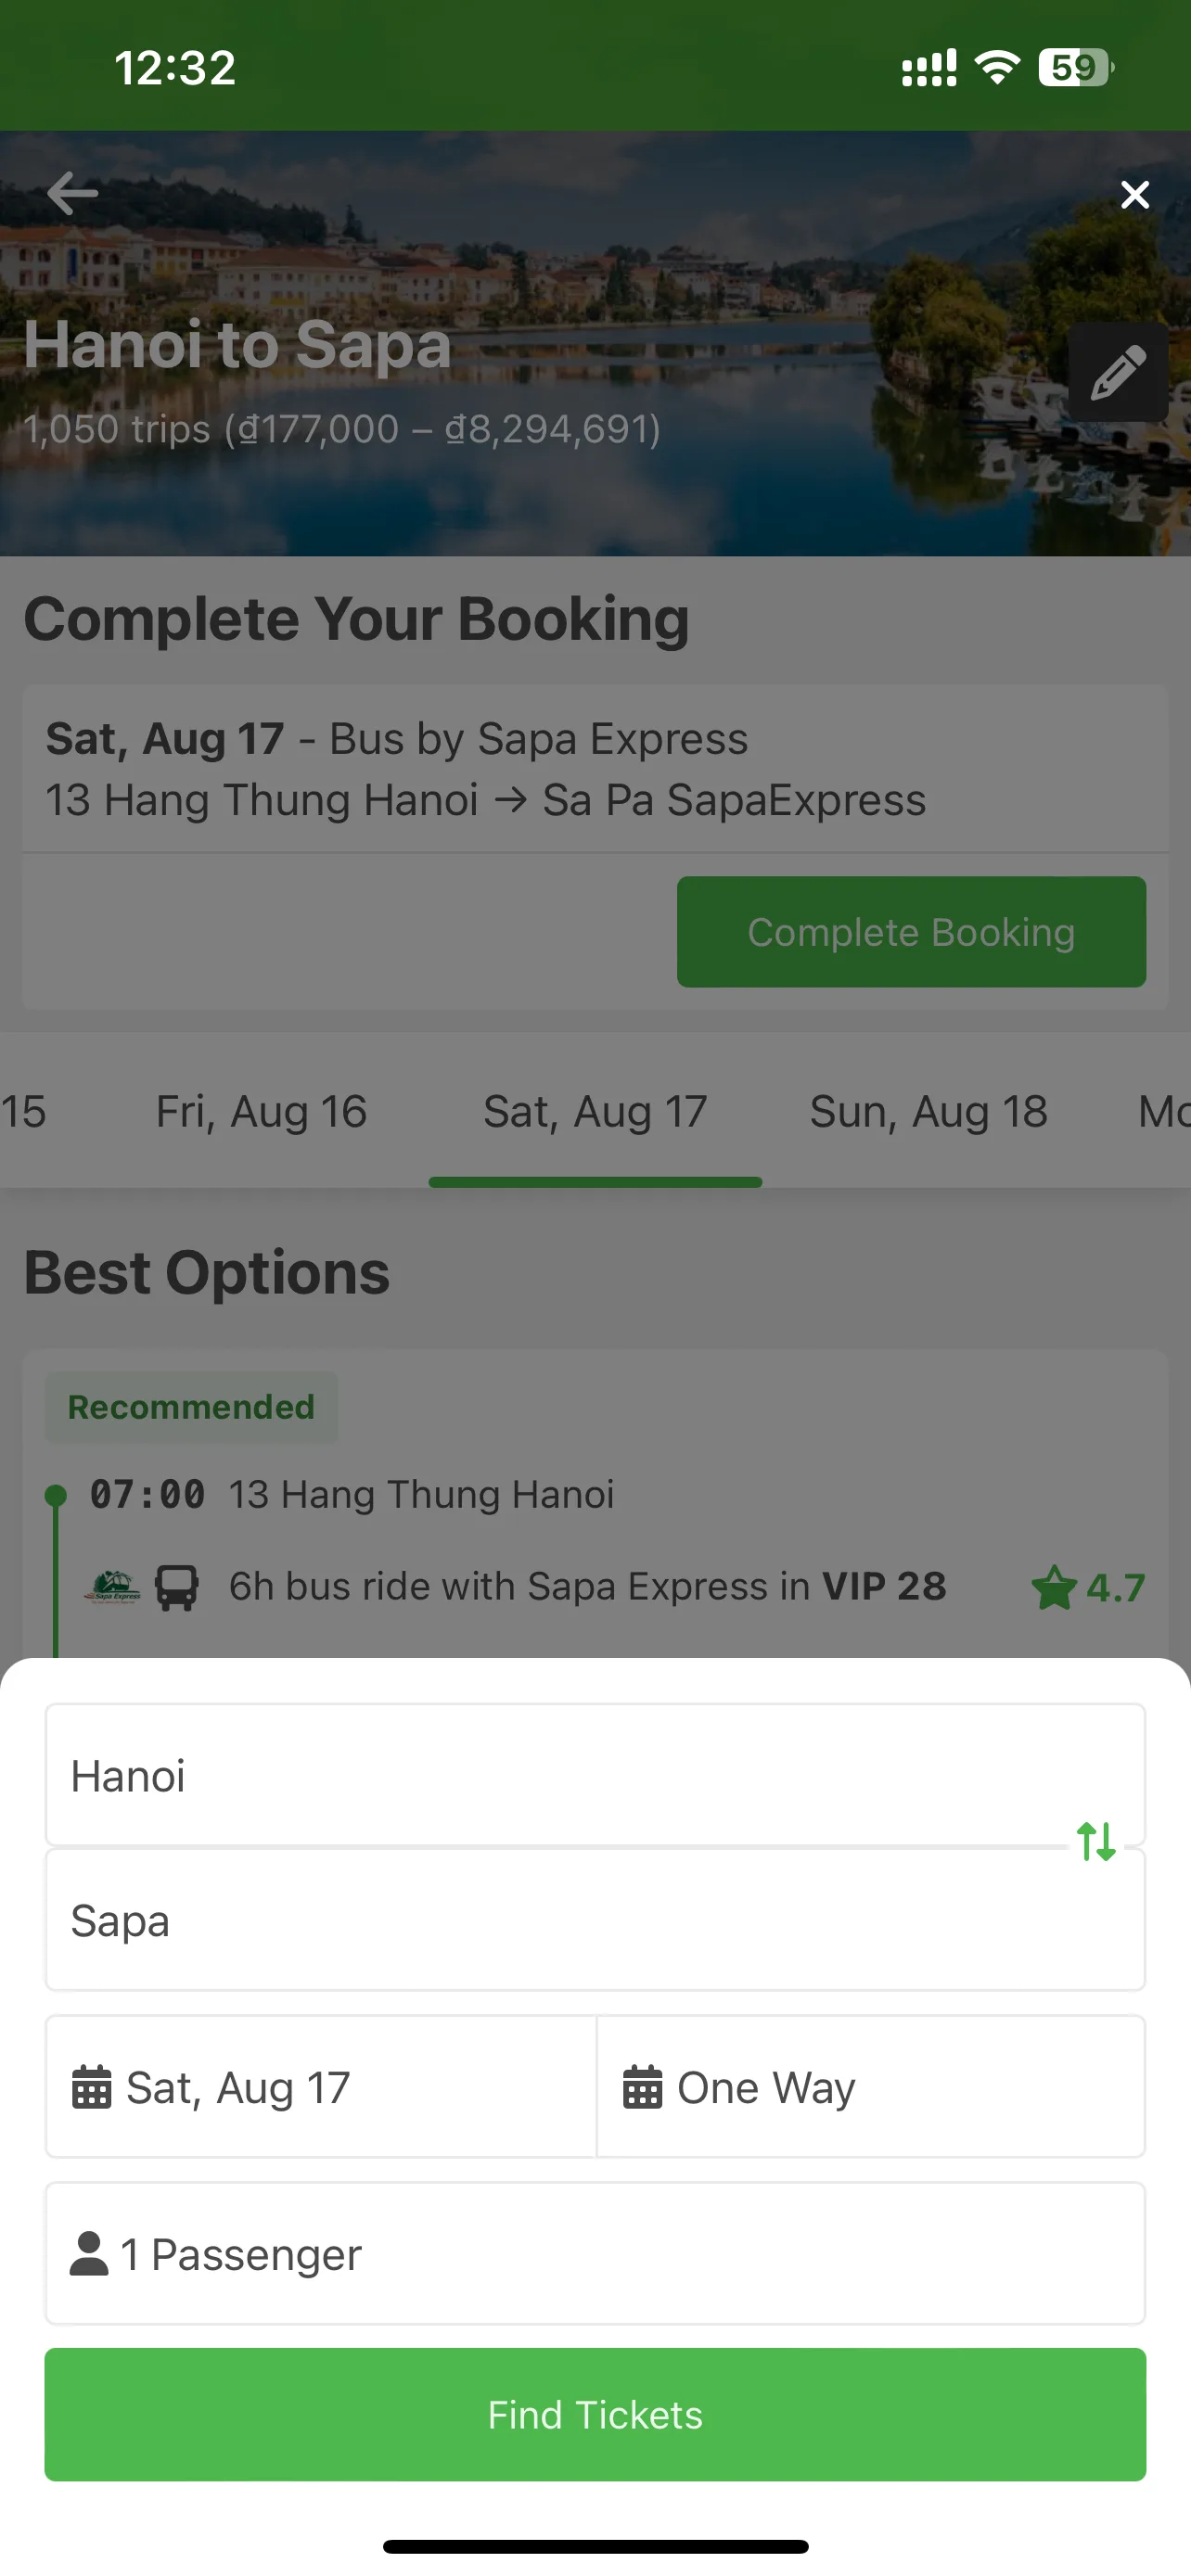This screenshot has height=2576, width=1191.
Task: Switch to the Fri, Aug 16 tab
Action: pos(261,1112)
